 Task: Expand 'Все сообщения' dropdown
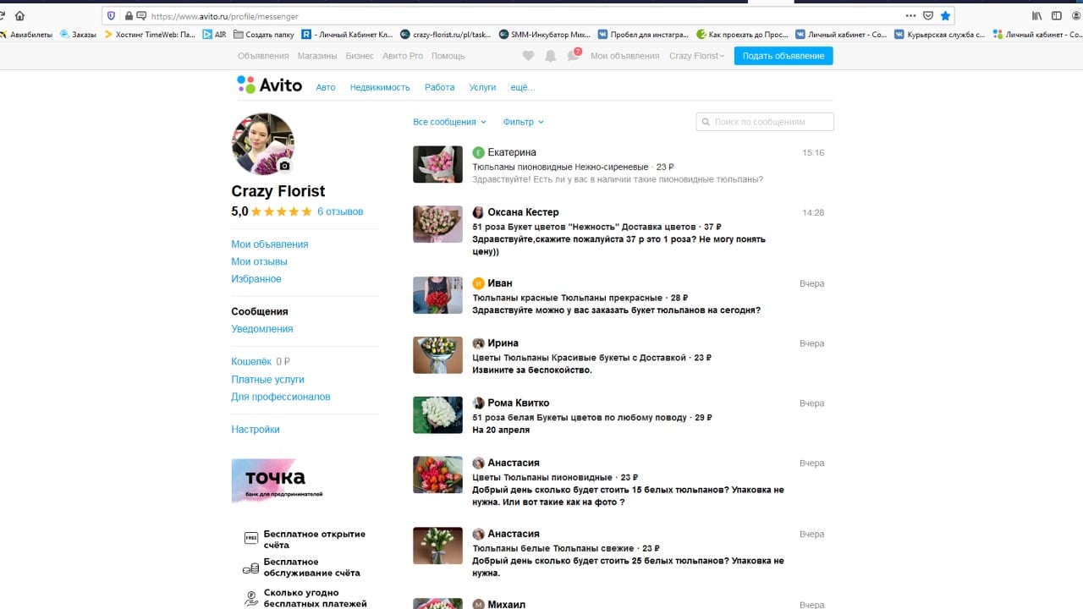pos(449,122)
